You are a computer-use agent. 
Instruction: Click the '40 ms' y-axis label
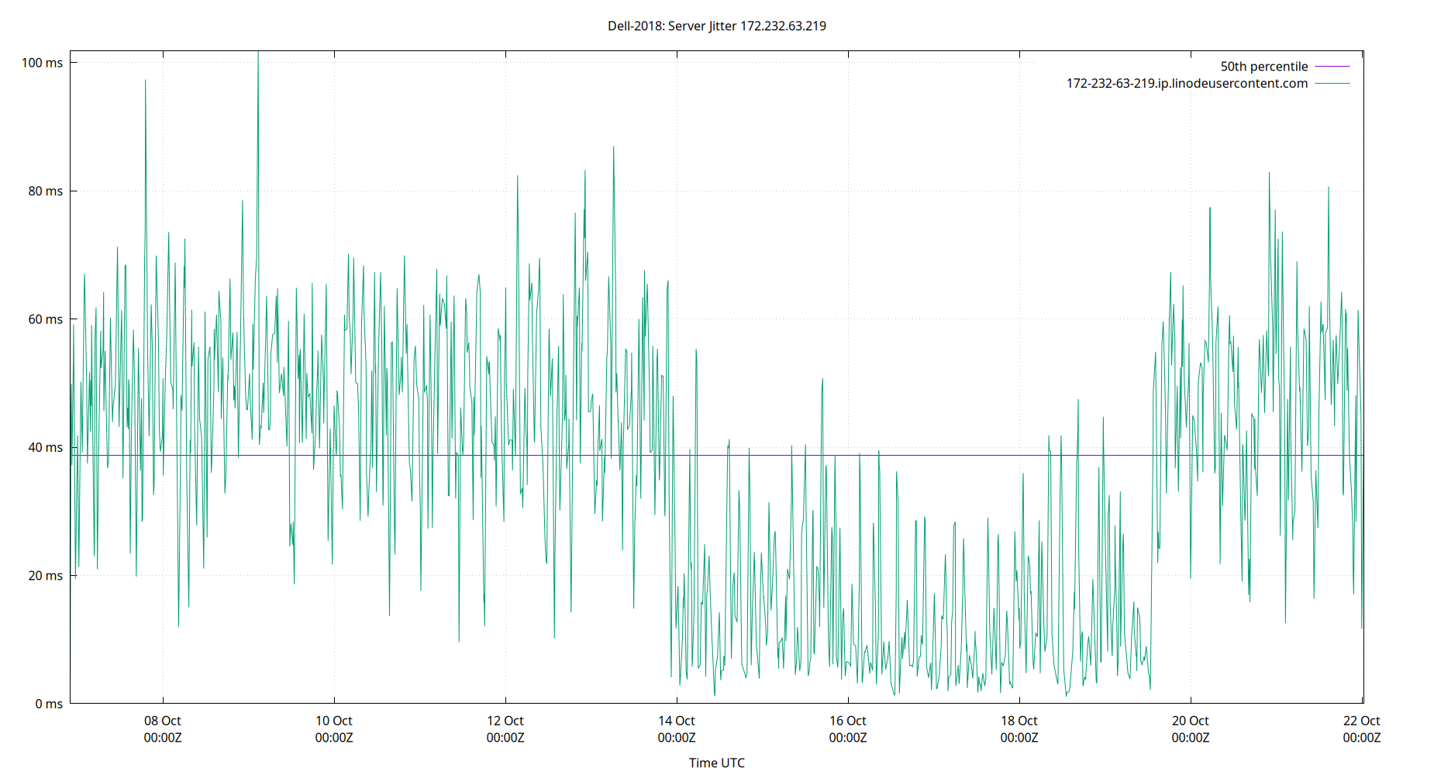46,447
